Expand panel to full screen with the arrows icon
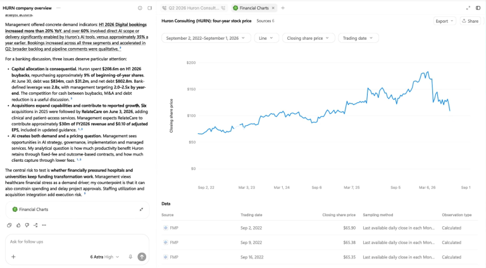The width and height of the screenshot is (486, 268). 468,8
